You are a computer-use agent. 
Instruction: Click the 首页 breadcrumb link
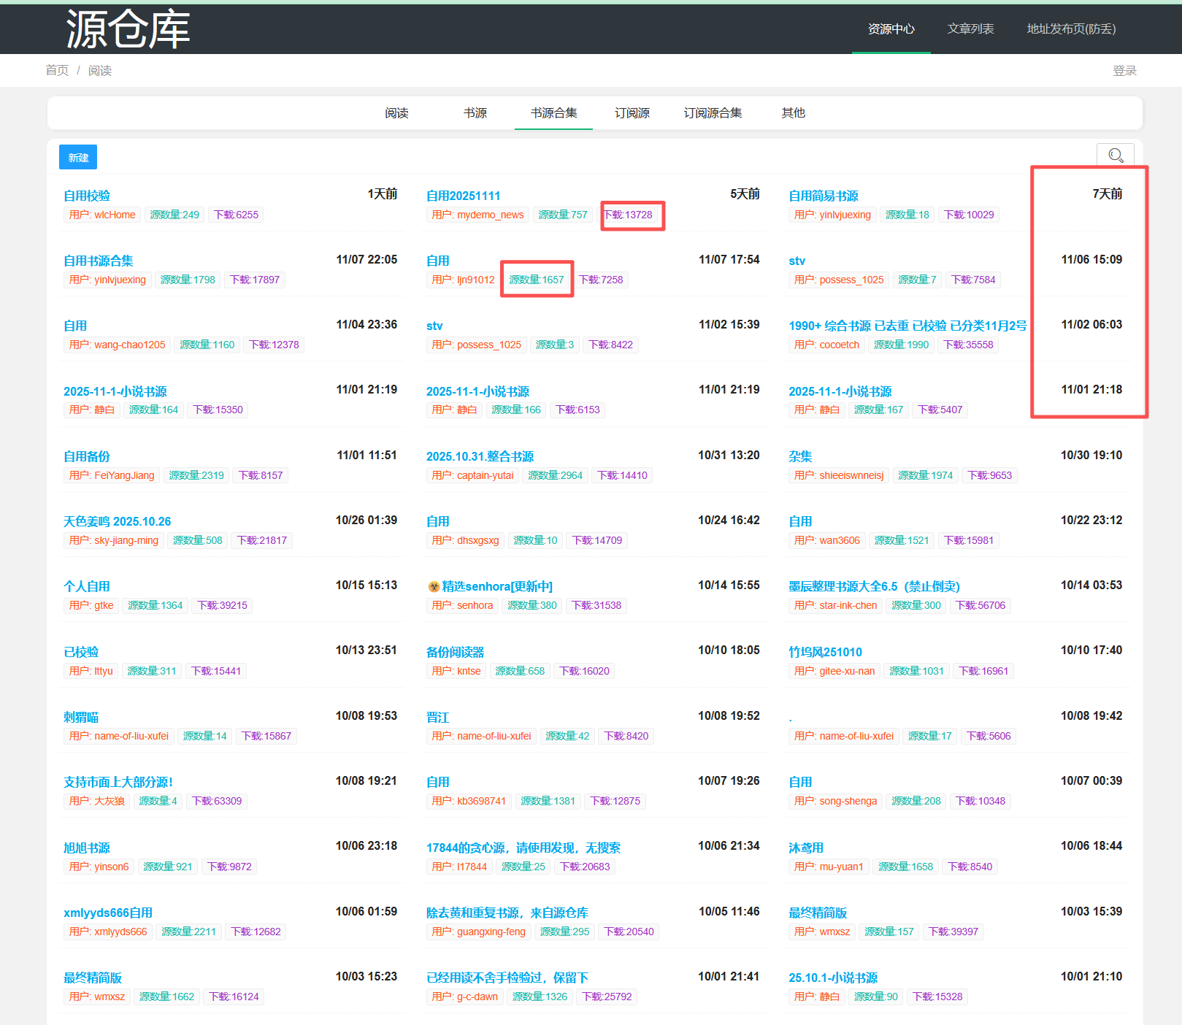pyautogui.click(x=57, y=71)
